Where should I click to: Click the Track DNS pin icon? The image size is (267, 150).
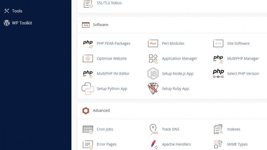154,129
